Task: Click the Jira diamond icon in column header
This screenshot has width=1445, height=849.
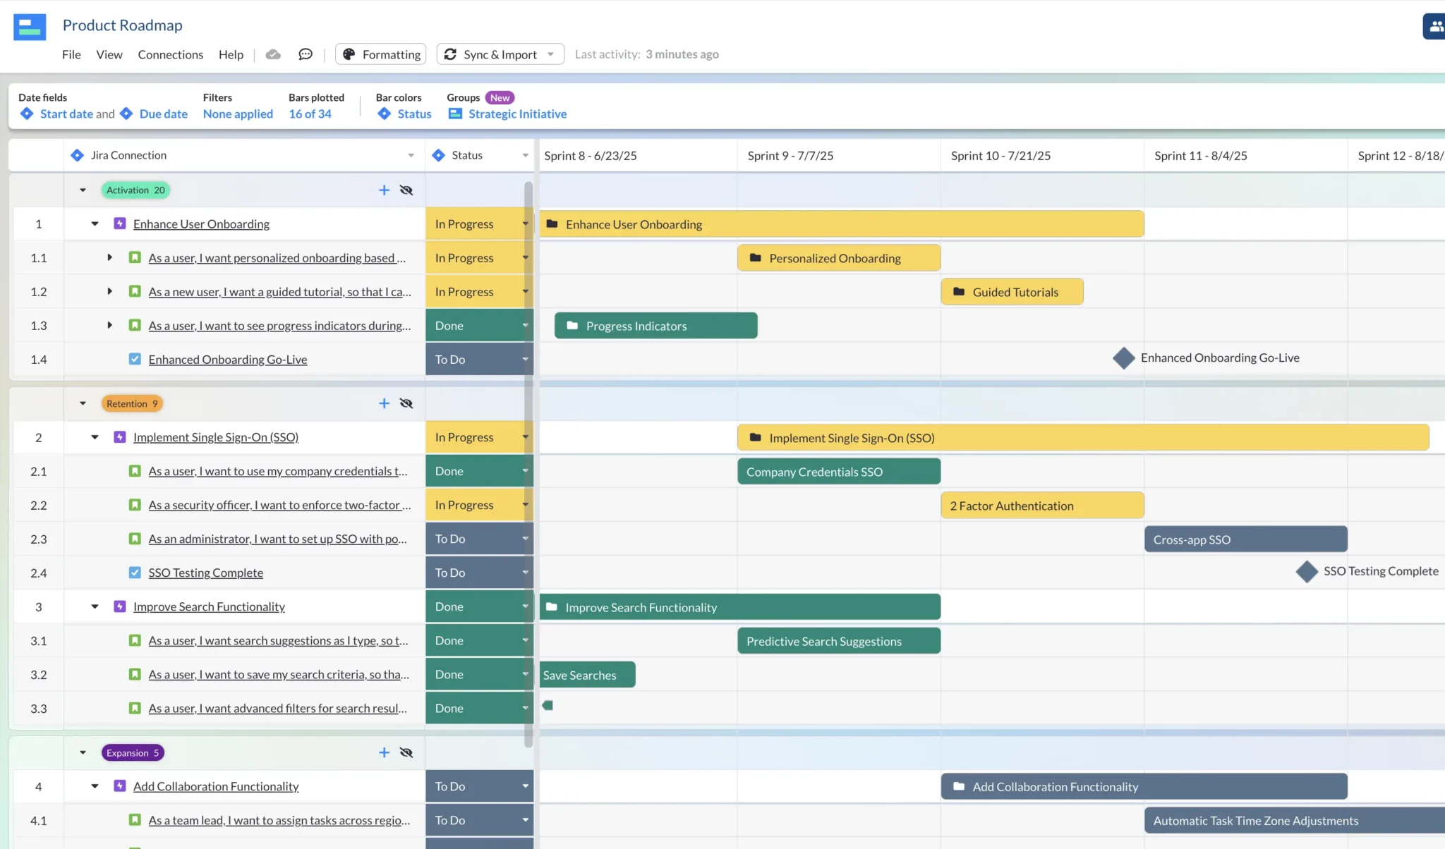Action: (x=77, y=155)
